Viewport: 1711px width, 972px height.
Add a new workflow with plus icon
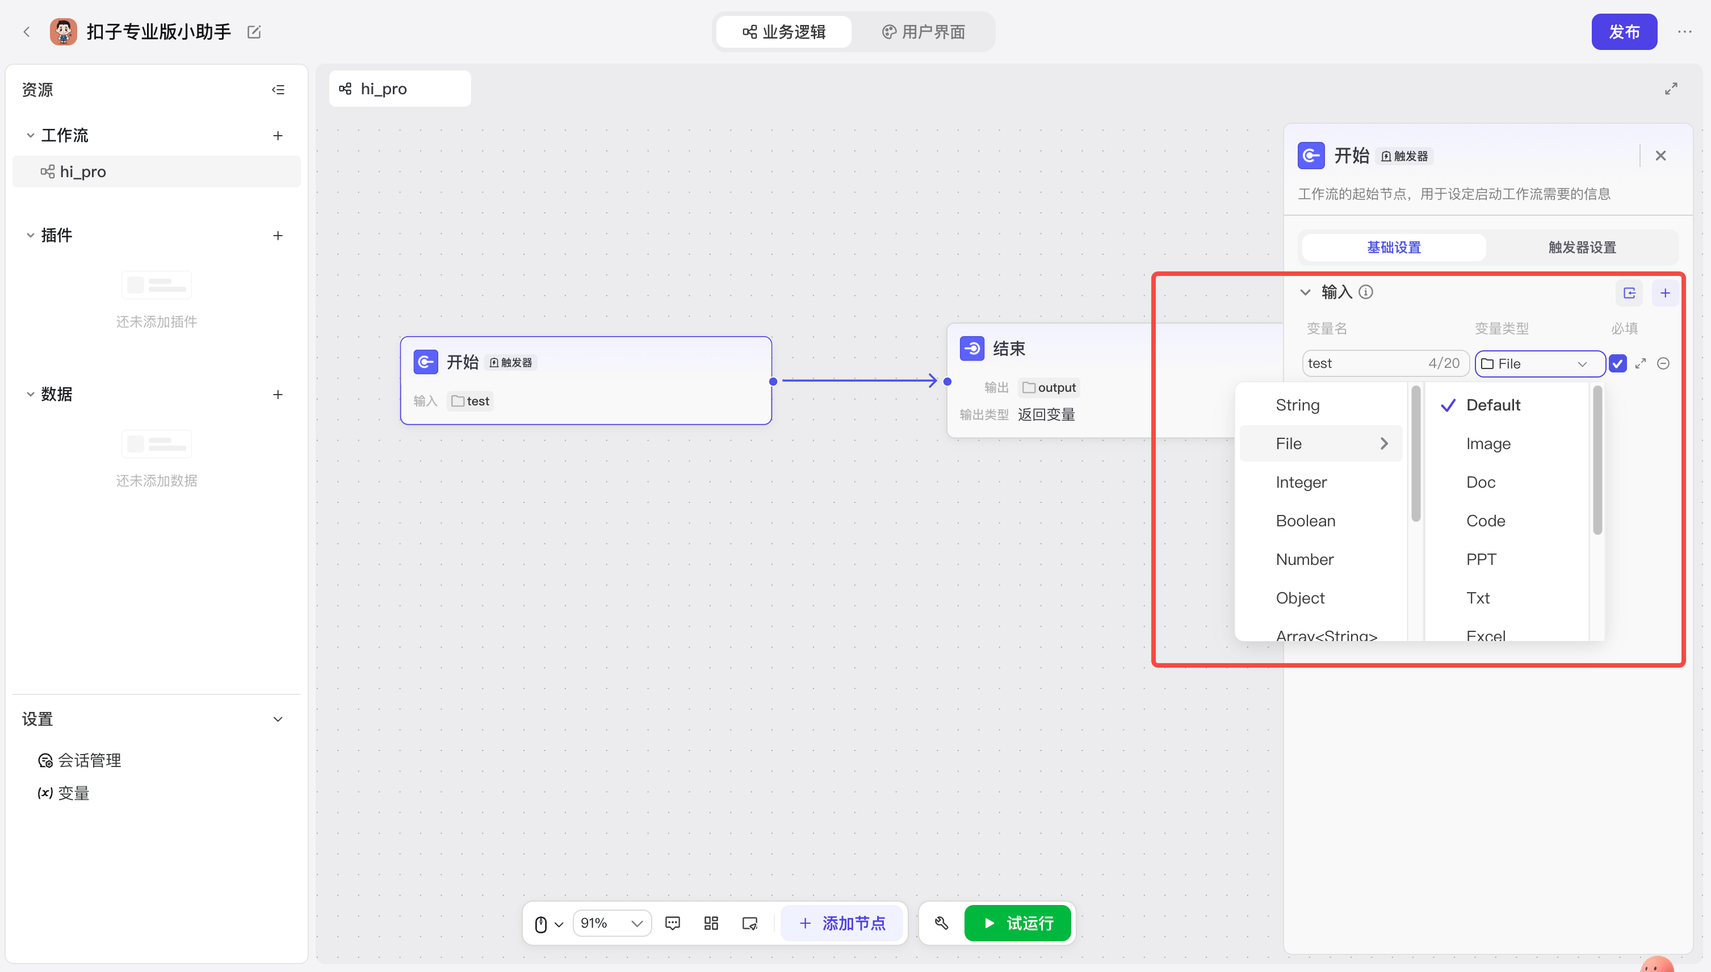point(278,136)
